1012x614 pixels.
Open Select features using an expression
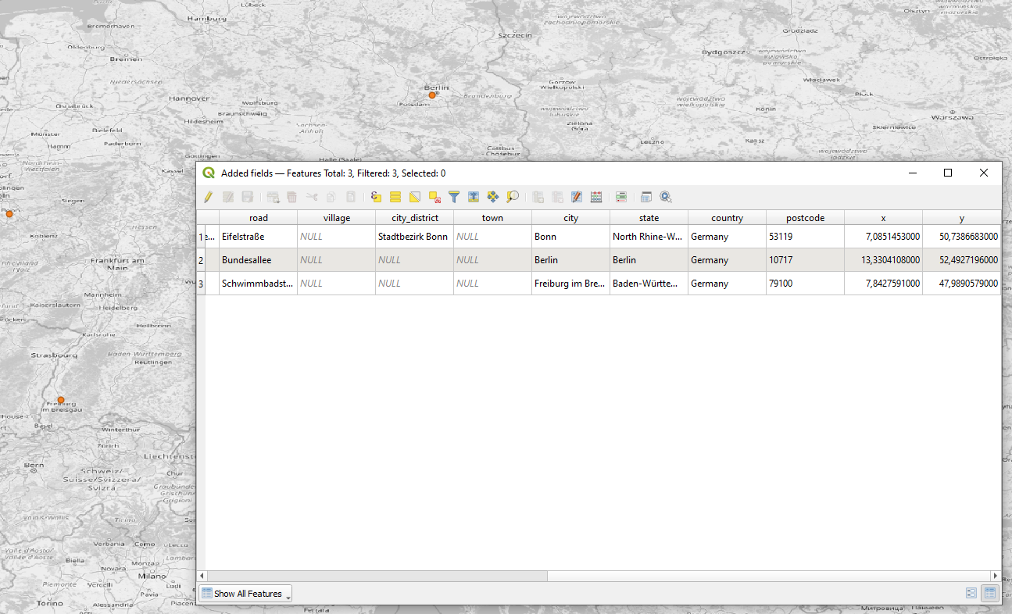click(x=376, y=197)
